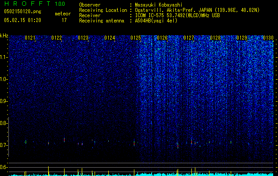Click the 1.1 kHz frequency axis label
This screenshot has width=278, height=176.
[4, 57]
